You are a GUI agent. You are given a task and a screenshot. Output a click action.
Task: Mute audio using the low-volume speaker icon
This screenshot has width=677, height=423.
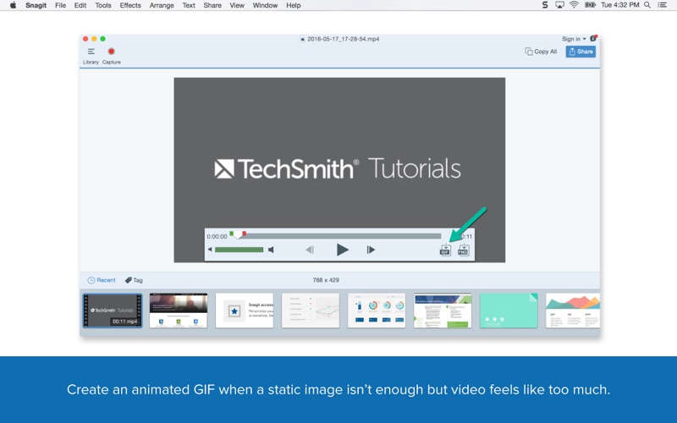pyautogui.click(x=210, y=250)
